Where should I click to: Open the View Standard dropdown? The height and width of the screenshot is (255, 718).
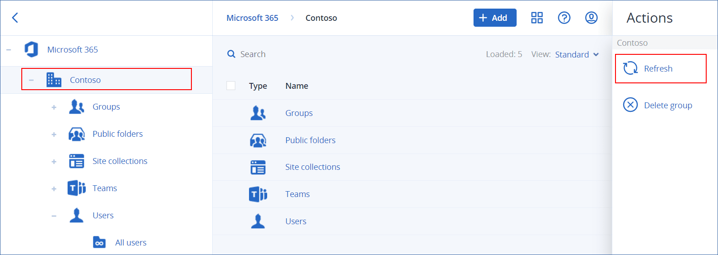click(576, 54)
